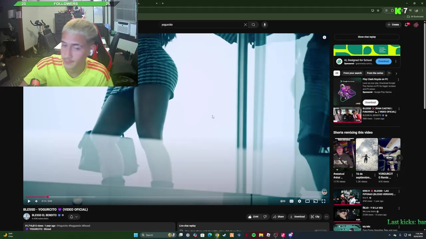The width and height of the screenshot is (426, 239).
Task: Download Play Clash Royale on PC
Action: click(370, 102)
